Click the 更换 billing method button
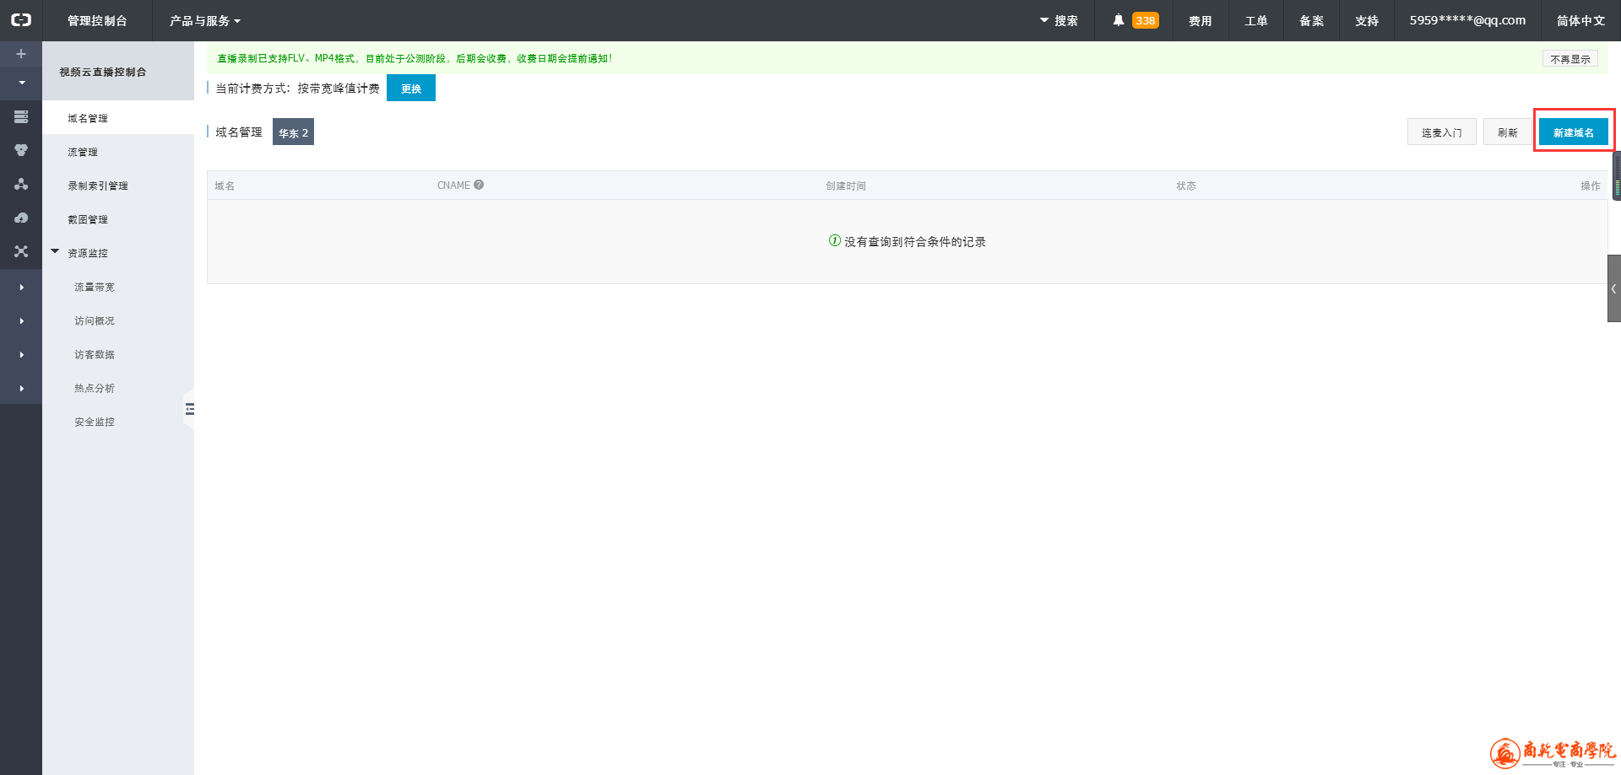Viewport: 1621px width, 775px height. tap(411, 88)
